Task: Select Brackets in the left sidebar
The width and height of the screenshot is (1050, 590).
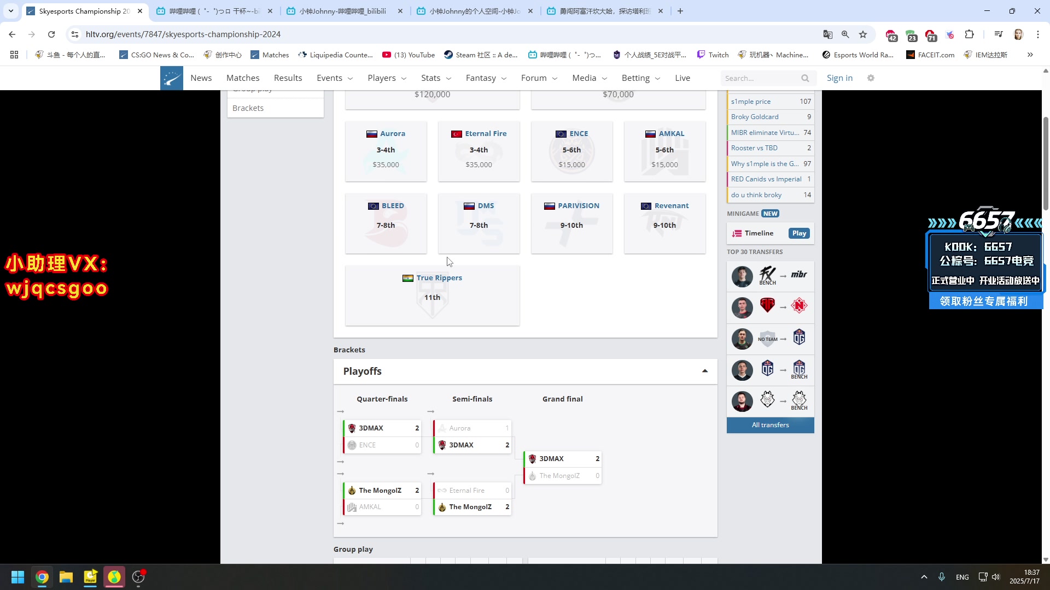Action: coord(275,108)
